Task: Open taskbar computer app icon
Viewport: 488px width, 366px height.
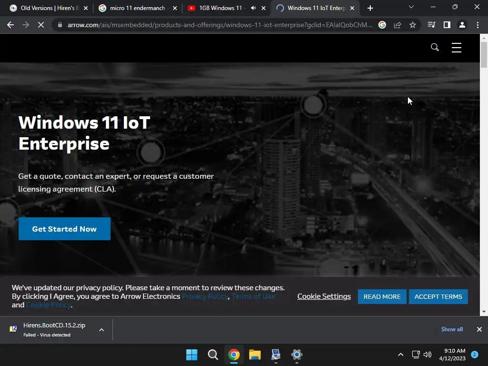Action: 276,355
